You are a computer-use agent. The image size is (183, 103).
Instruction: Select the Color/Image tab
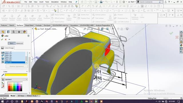(7, 48)
